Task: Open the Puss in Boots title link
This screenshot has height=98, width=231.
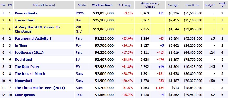Action: click(26, 13)
